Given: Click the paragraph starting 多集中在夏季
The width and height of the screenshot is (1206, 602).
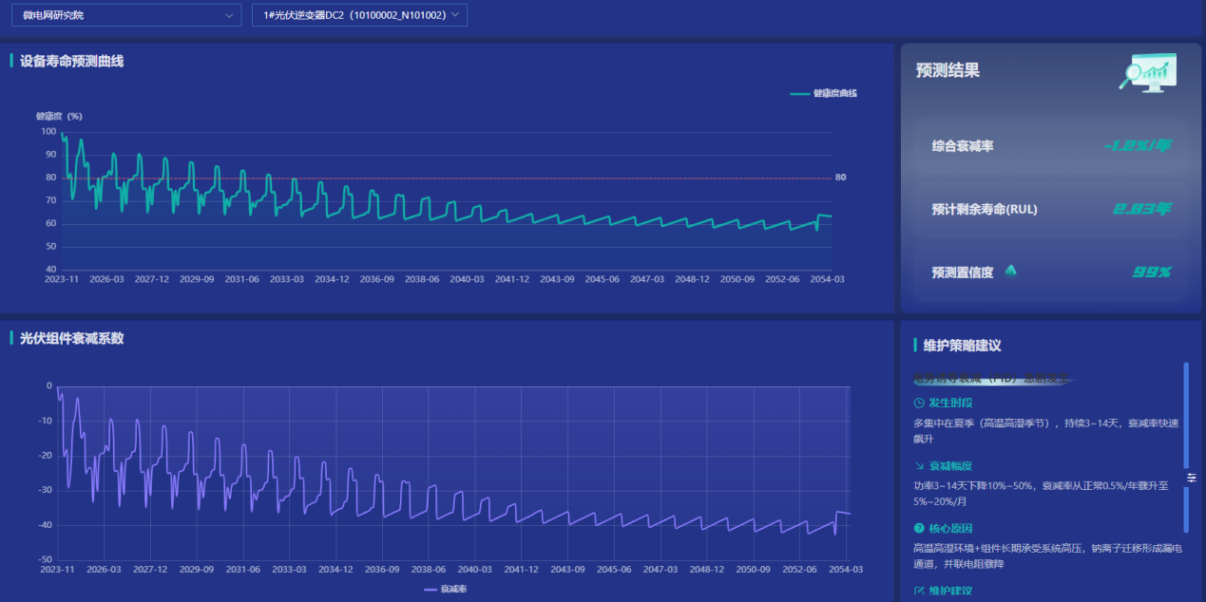Looking at the screenshot, I should (x=1045, y=431).
